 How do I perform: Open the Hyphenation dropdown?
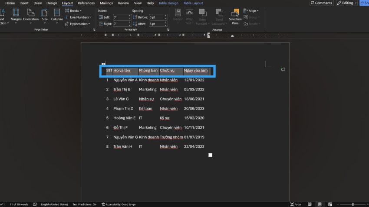tap(78, 24)
